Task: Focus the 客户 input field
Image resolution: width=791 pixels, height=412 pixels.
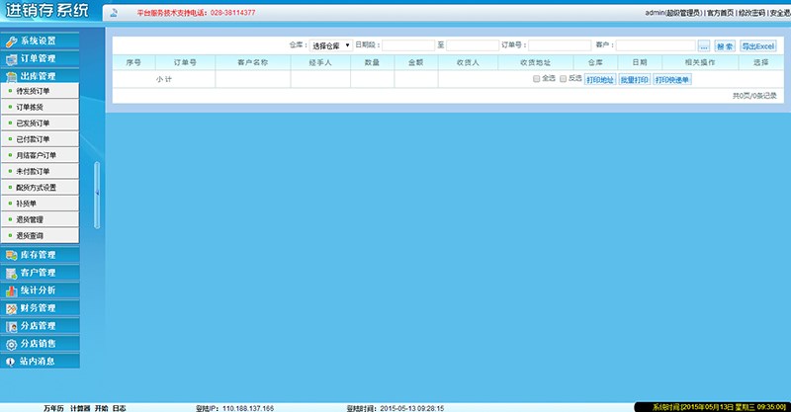Action: point(656,45)
